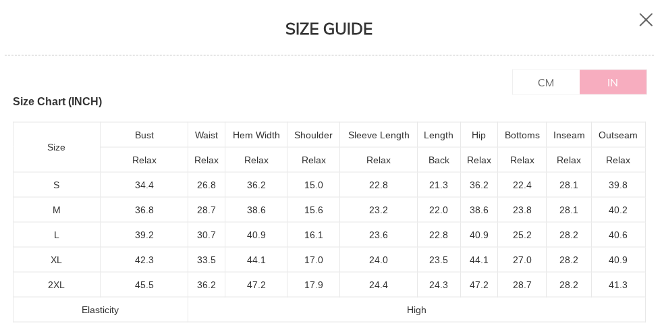Select the XL size row label
Screen dimensions: 662x330
click(x=57, y=260)
